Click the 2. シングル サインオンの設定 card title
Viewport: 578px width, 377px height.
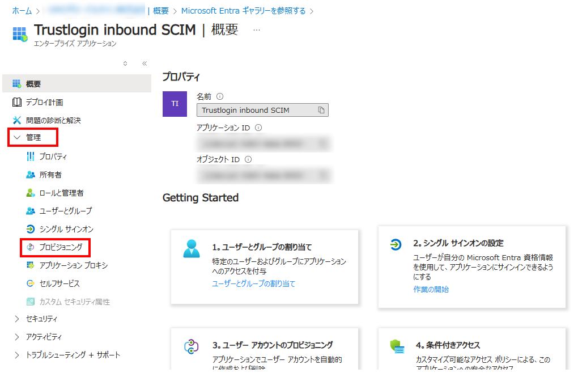pos(458,243)
